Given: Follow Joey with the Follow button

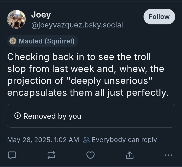Looking at the screenshot, I should click(x=159, y=17).
